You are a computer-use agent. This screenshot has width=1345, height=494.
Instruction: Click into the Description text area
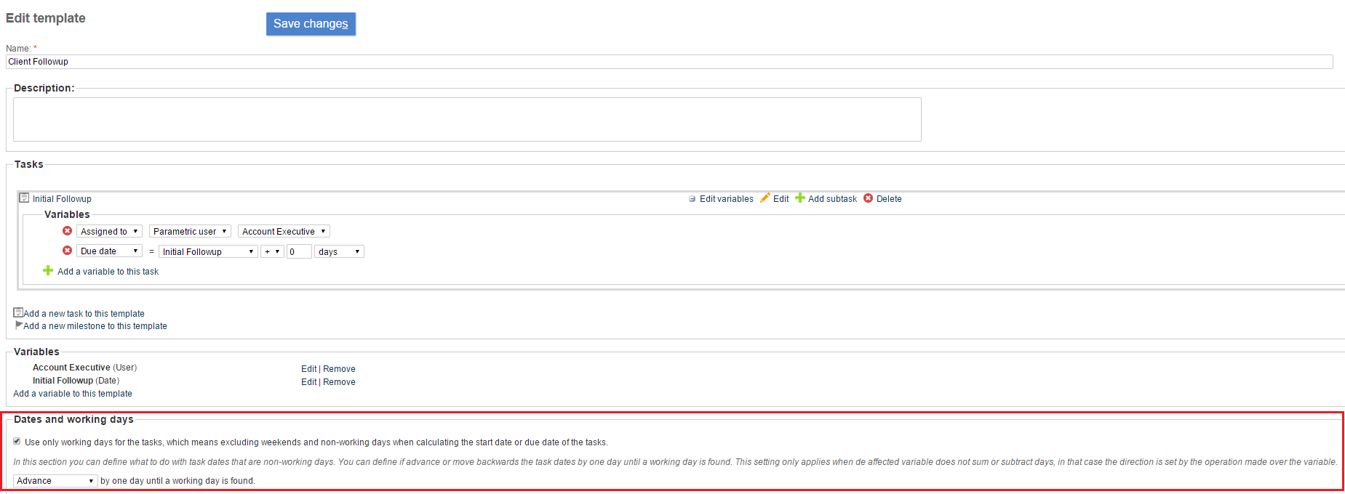[467, 120]
